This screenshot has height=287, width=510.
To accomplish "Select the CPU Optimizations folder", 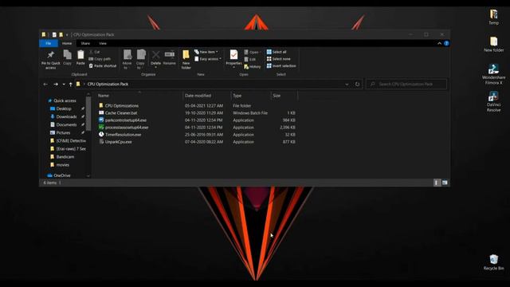I will coord(122,106).
